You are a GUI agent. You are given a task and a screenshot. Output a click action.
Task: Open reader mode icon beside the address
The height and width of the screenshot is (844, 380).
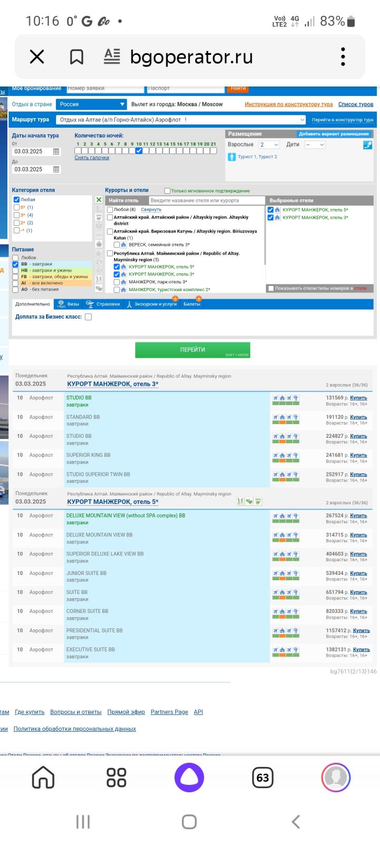tap(112, 56)
